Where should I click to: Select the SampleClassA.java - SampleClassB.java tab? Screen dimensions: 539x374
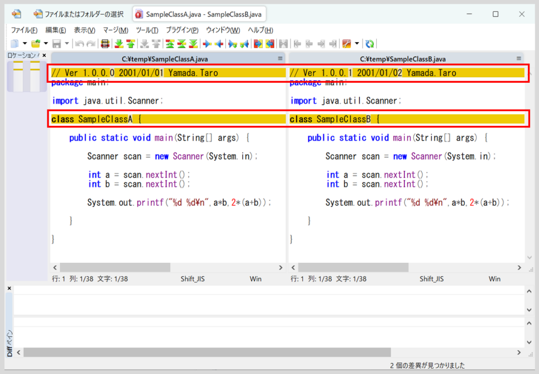tap(199, 14)
